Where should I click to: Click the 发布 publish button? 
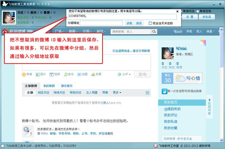(142, 74)
